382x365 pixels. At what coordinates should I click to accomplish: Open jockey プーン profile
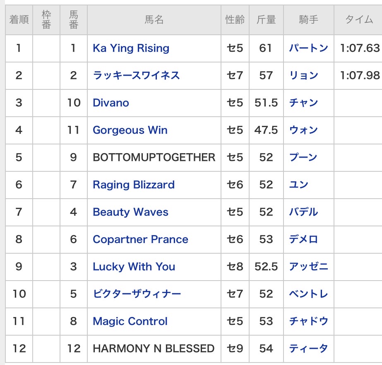pyautogui.click(x=303, y=157)
